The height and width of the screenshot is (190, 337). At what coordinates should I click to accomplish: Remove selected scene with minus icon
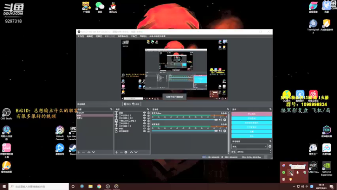pyautogui.click(x=83, y=152)
